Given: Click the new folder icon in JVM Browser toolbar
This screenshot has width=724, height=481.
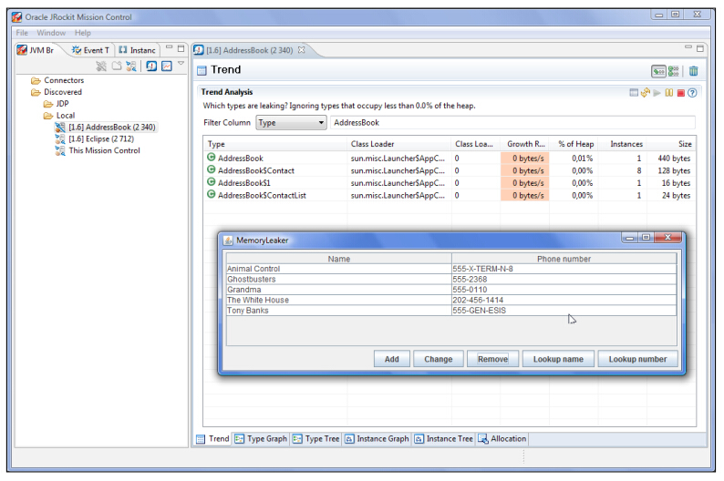Looking at the screenshot, I should coord(117,66).
